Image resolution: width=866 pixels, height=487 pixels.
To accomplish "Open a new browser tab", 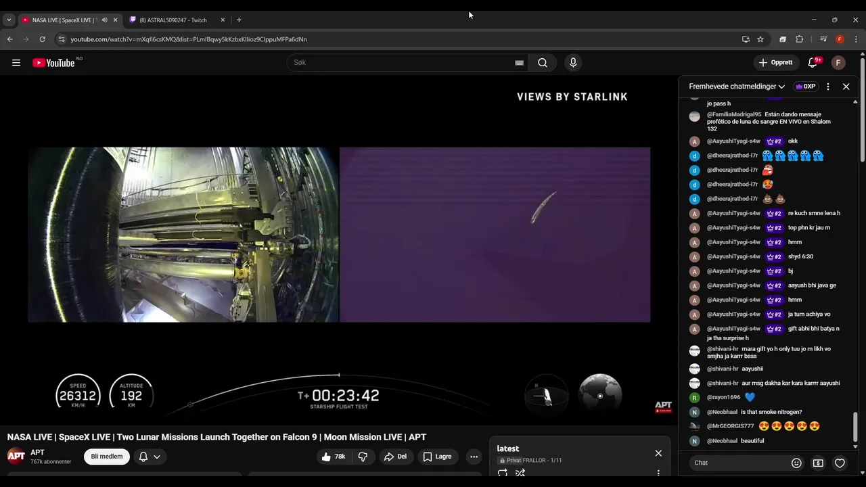I will coord(239,20).
